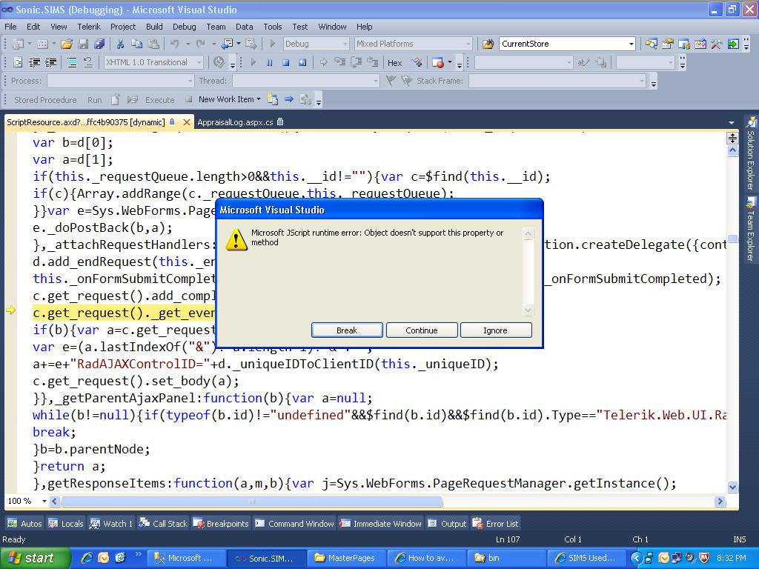Click the Save All icon
The height and width of the screenshot is (569, 759).
[x=100, y=44]
